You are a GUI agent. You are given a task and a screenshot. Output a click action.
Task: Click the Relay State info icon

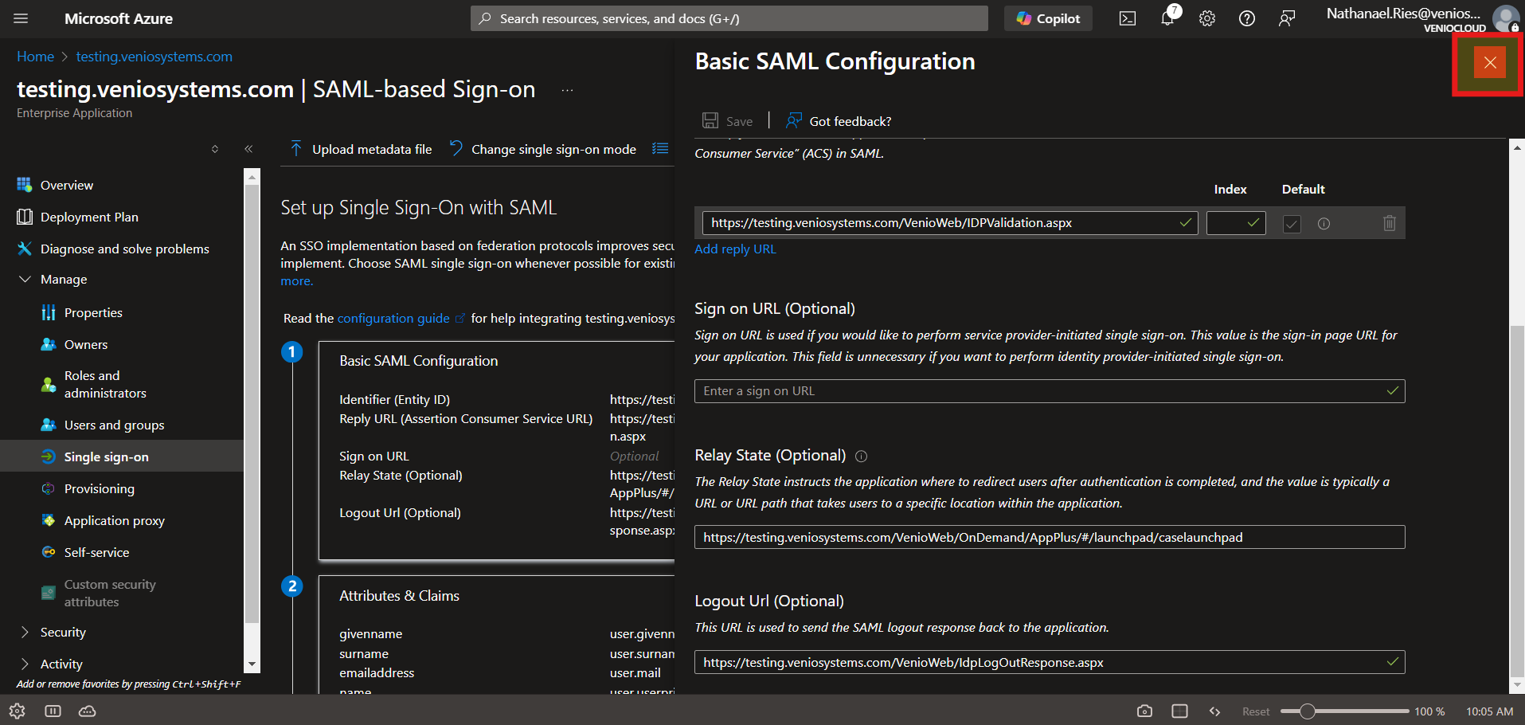pyautogui.click(x=861, y=456)
